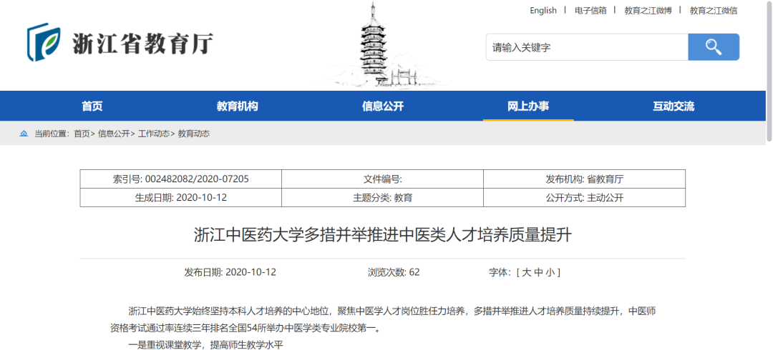
Task: Set font size to 小
Action: [550, 272]
